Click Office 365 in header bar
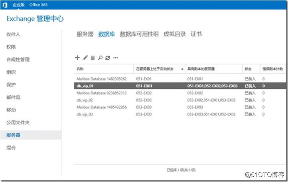Screen dimensions: 288x182 [x=38, y=5]
